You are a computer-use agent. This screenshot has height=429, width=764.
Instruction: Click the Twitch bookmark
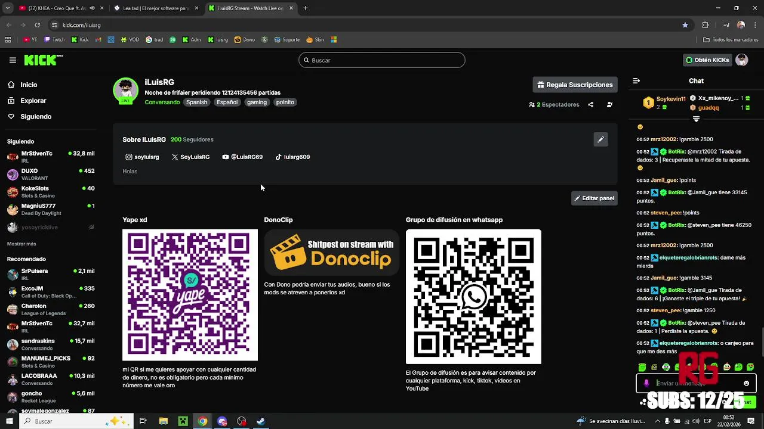pyautogui.click(x=54, y=40)
